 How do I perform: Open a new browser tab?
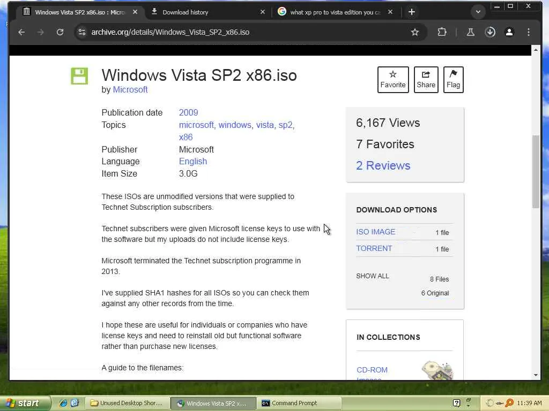click(x=412, y=12)
